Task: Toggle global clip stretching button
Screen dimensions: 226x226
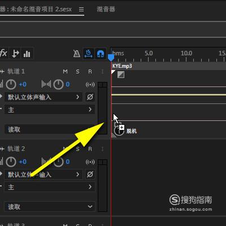Action: pyautogui.click(x=88, y=54)
